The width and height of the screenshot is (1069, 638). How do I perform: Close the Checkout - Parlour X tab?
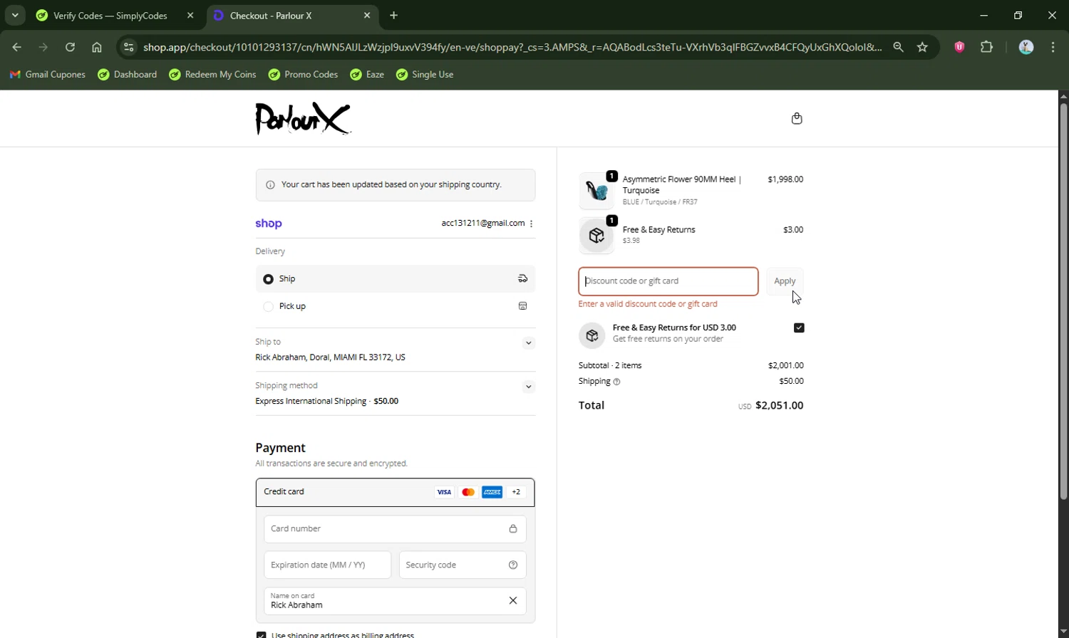(367, 15)
